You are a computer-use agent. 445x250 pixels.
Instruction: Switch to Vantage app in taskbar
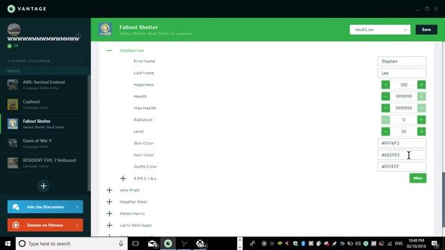tap(168, 244)
